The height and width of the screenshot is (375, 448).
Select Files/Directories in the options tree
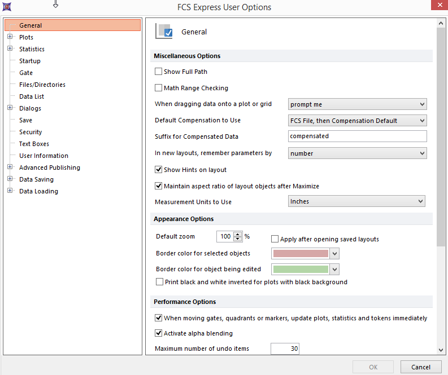click(x=42, y=85)
